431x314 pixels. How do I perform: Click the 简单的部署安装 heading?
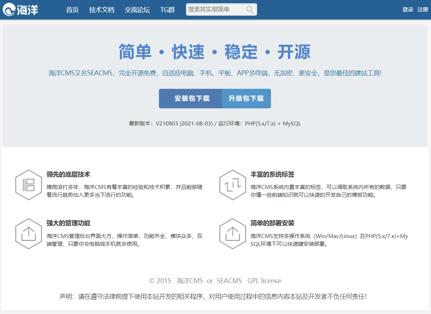(272, 223)
